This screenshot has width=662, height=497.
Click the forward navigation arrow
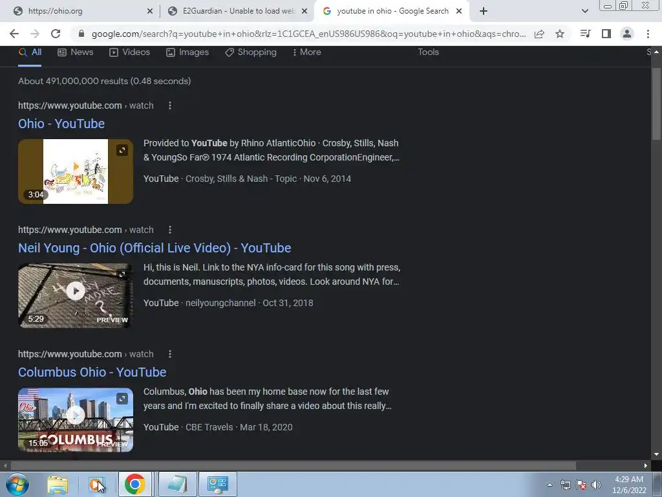tap(35, 34)
